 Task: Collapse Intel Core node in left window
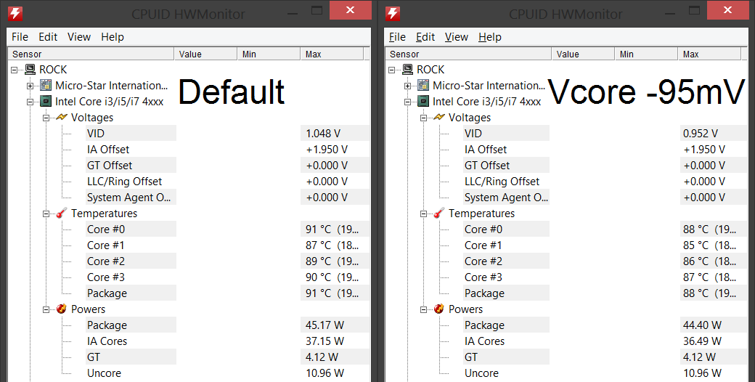click(30, 102)
